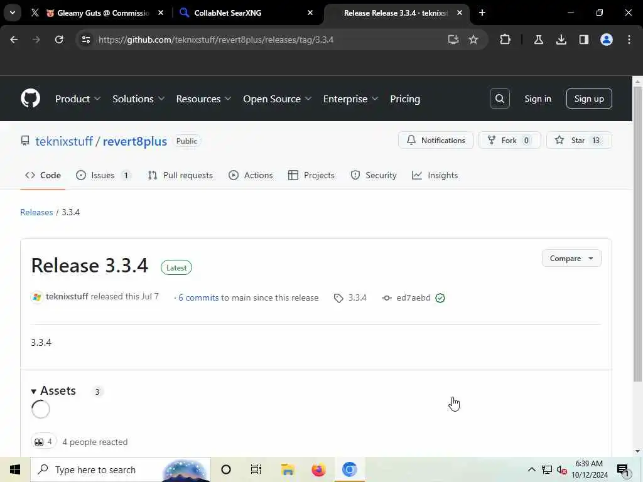Click the Sign up button

pyautogui.click(x=589, y=99)
